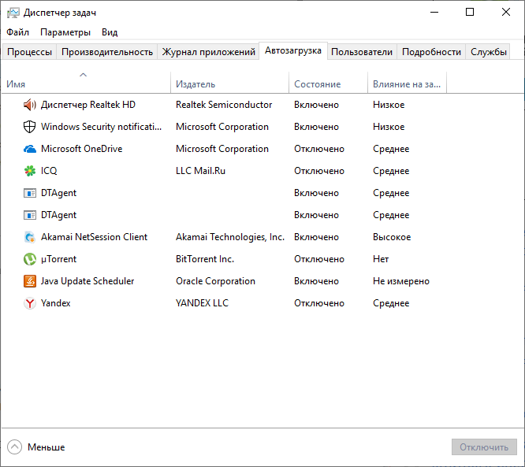Open the Файл menu
Image resolution: width=525 pixels, height=467 pixels.
18,32
